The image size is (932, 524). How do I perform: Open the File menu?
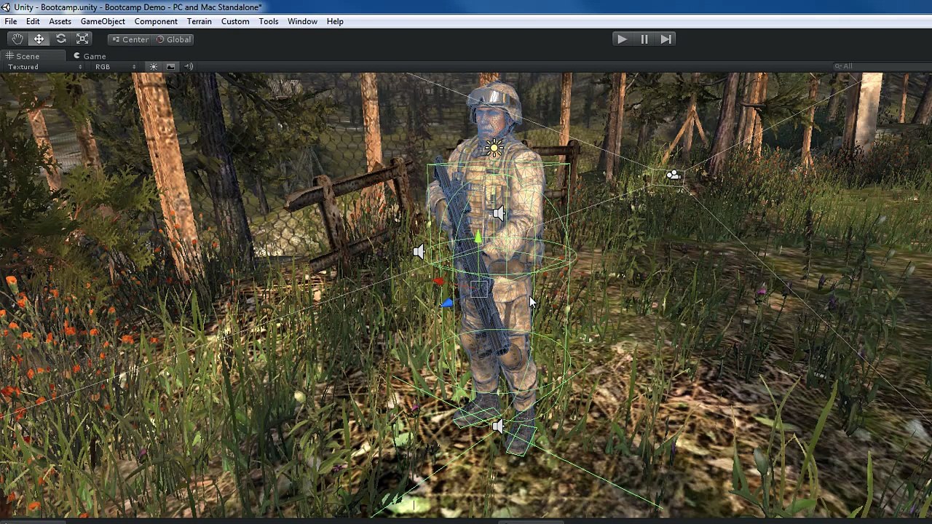(11, 21)
